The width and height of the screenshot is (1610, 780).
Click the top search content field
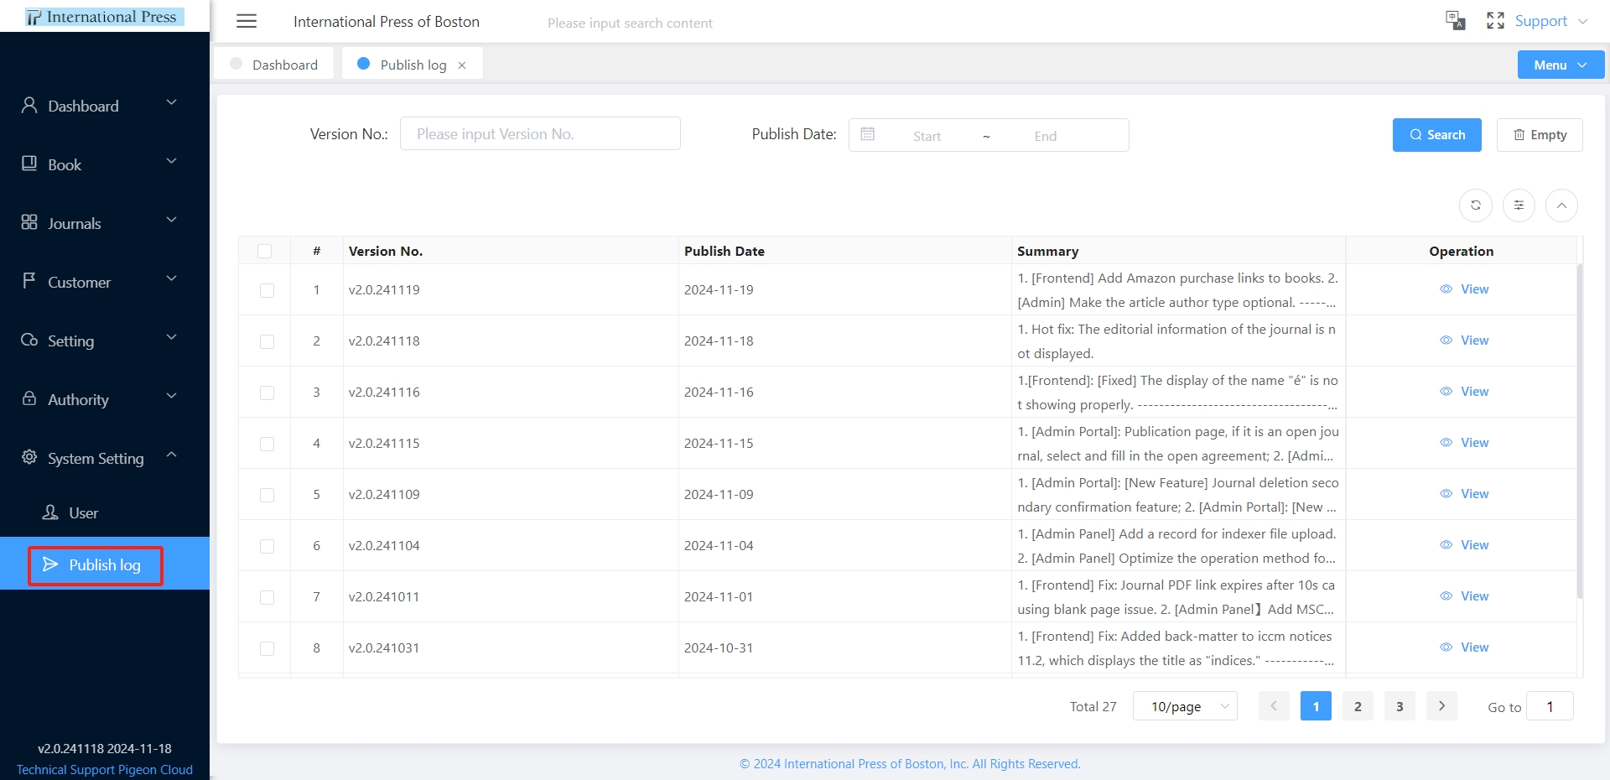(630, 23)
